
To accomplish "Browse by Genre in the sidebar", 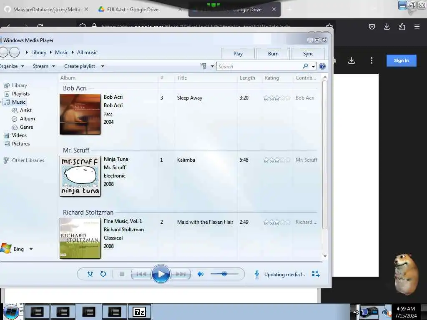I will (x=26, y=127).
